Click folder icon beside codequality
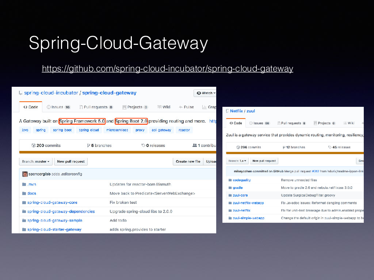This screenshot has height=280, width=374. (x=230, y=180)
